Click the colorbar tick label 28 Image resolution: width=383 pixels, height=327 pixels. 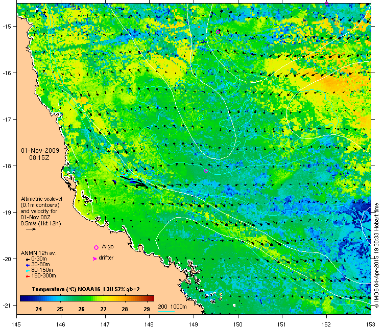pos(125,309)
